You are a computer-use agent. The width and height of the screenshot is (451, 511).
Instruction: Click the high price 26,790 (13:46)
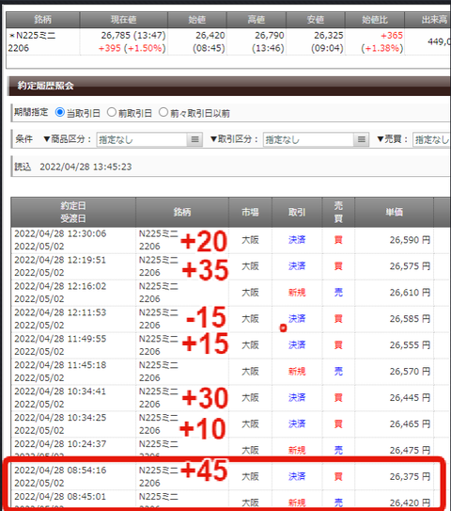click(x=268, y=41)
